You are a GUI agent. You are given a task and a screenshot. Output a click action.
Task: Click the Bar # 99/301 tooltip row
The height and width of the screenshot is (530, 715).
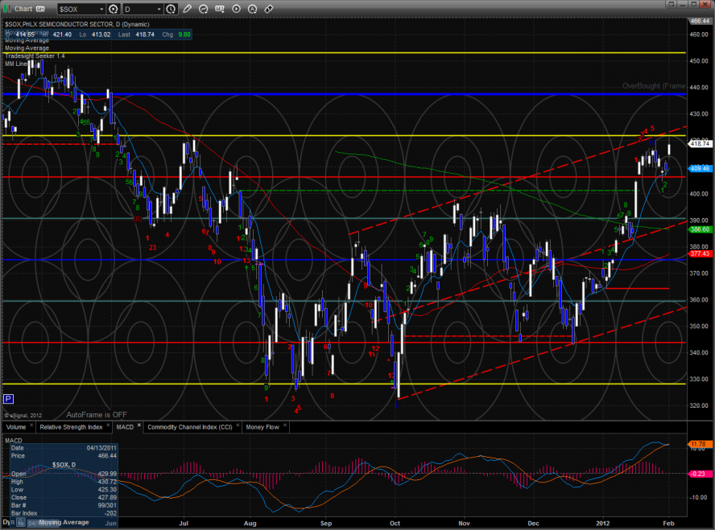(x=64, y=505)
